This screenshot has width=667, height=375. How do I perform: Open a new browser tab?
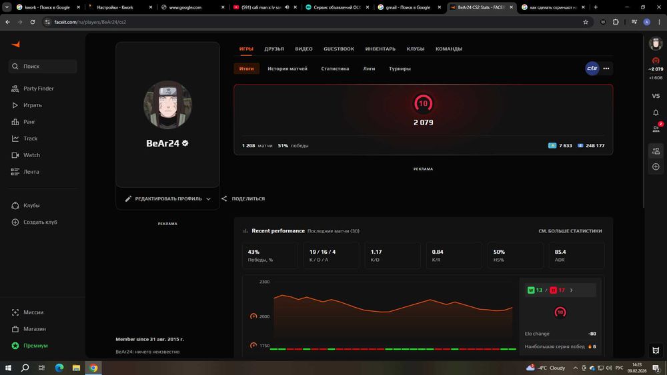(596, 7)
